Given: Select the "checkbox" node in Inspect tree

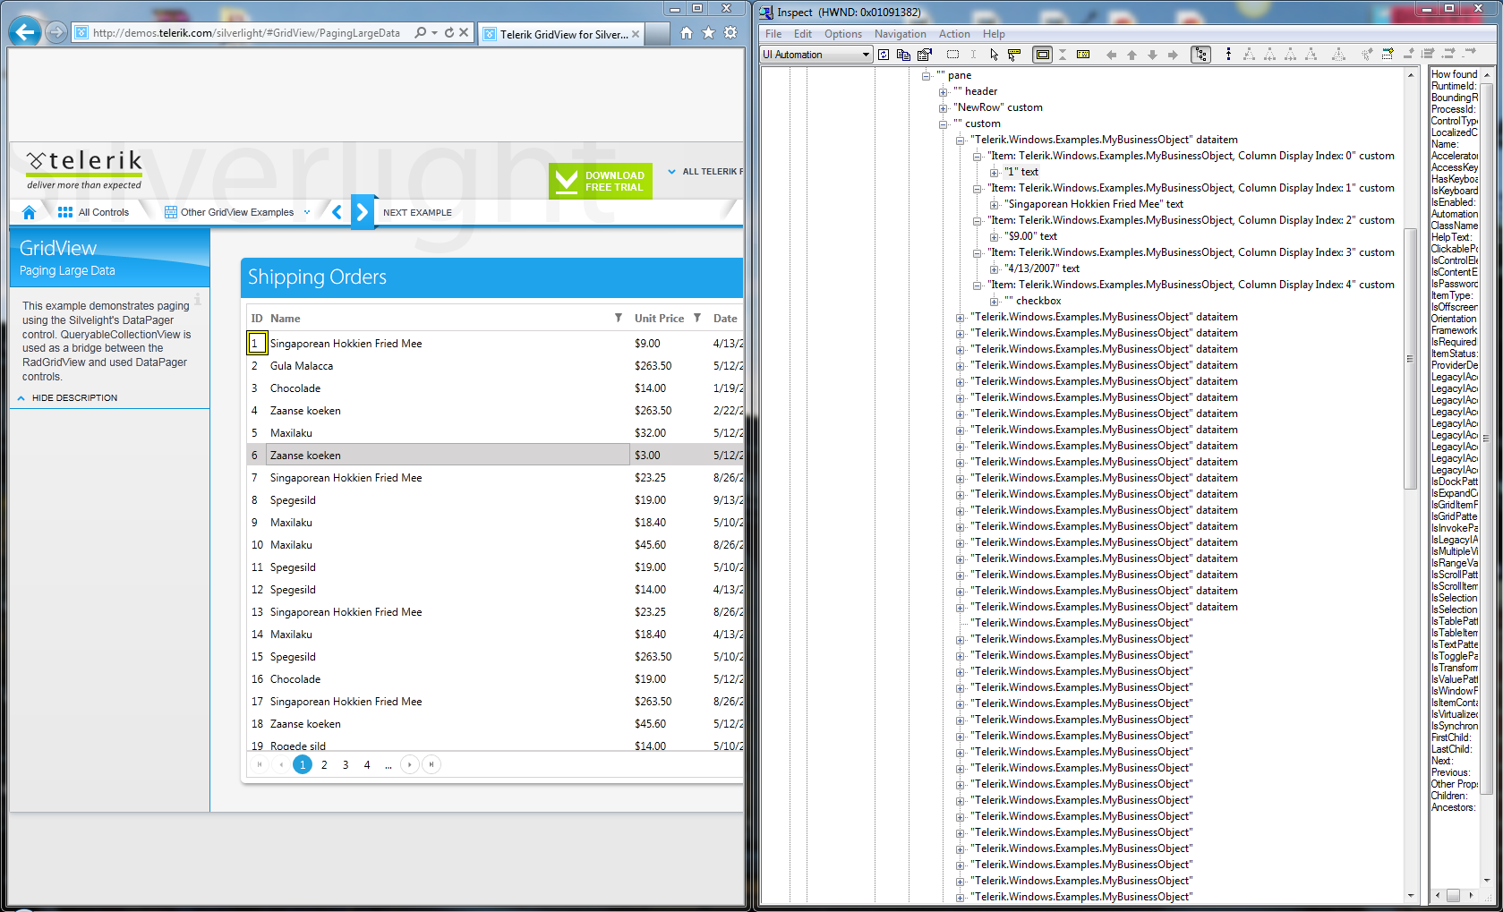Looking at the screenshot, I should [x=1032, y=302].
